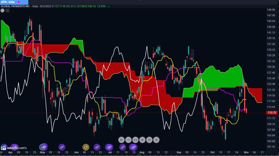Click the 137.20 price axis label
The image size is (279, 156).
[x=271, y=44]
